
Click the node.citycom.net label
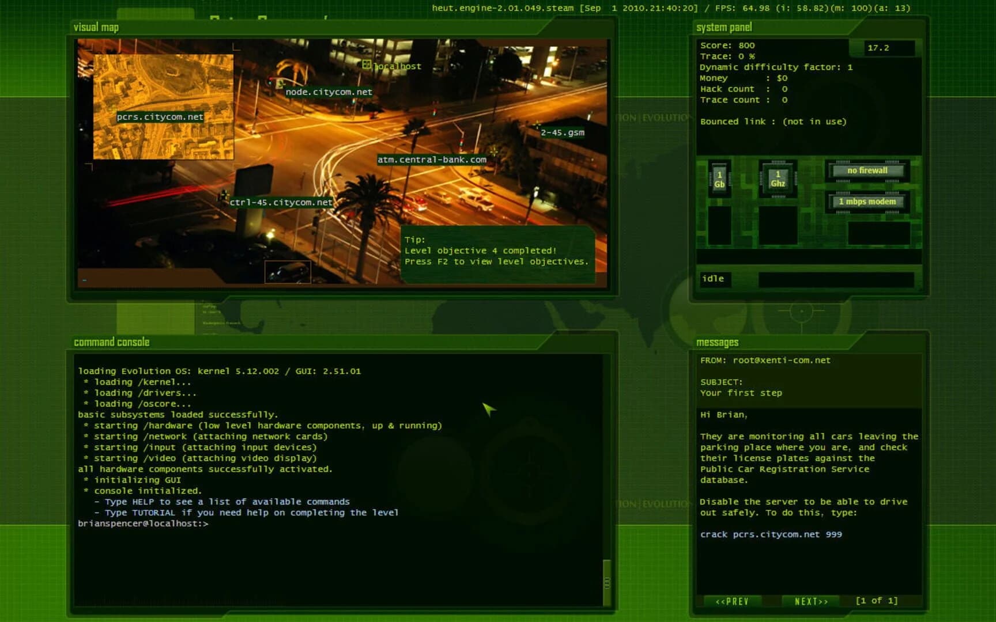[329, 92]
